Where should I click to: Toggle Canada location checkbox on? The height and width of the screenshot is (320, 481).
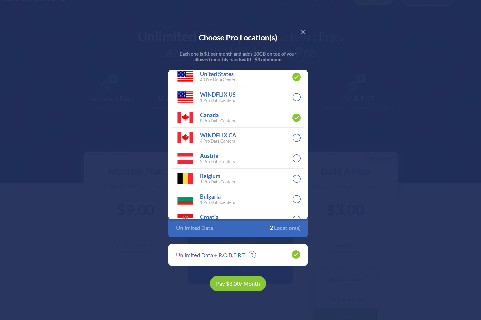[296, 117]
